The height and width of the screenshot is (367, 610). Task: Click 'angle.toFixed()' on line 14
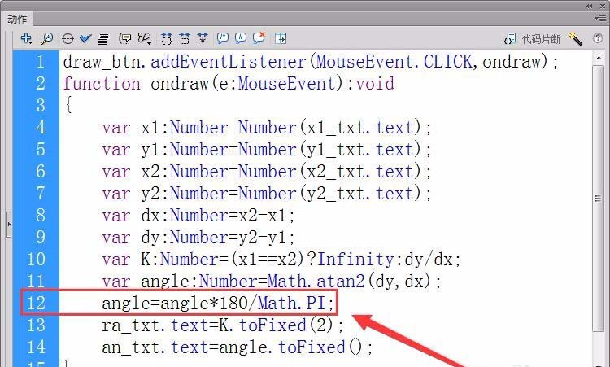tap(291, 347)
